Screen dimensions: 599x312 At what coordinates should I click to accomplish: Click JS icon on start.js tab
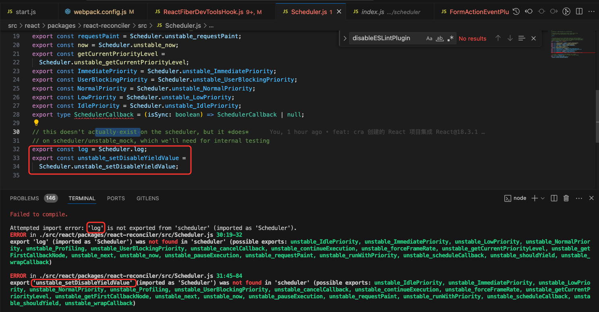coord(10,12)
